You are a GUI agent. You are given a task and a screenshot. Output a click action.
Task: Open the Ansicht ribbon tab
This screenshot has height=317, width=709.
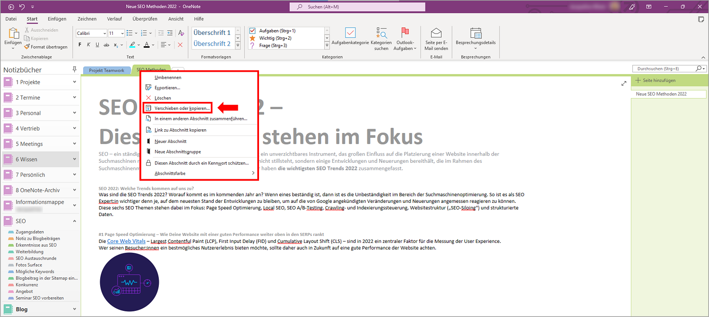[x=176, y=19]
